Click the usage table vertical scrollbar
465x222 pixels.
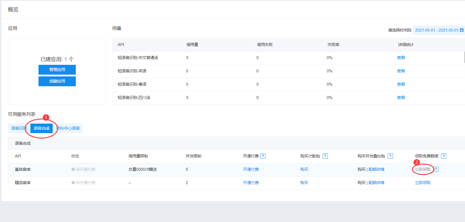(464, 57)
